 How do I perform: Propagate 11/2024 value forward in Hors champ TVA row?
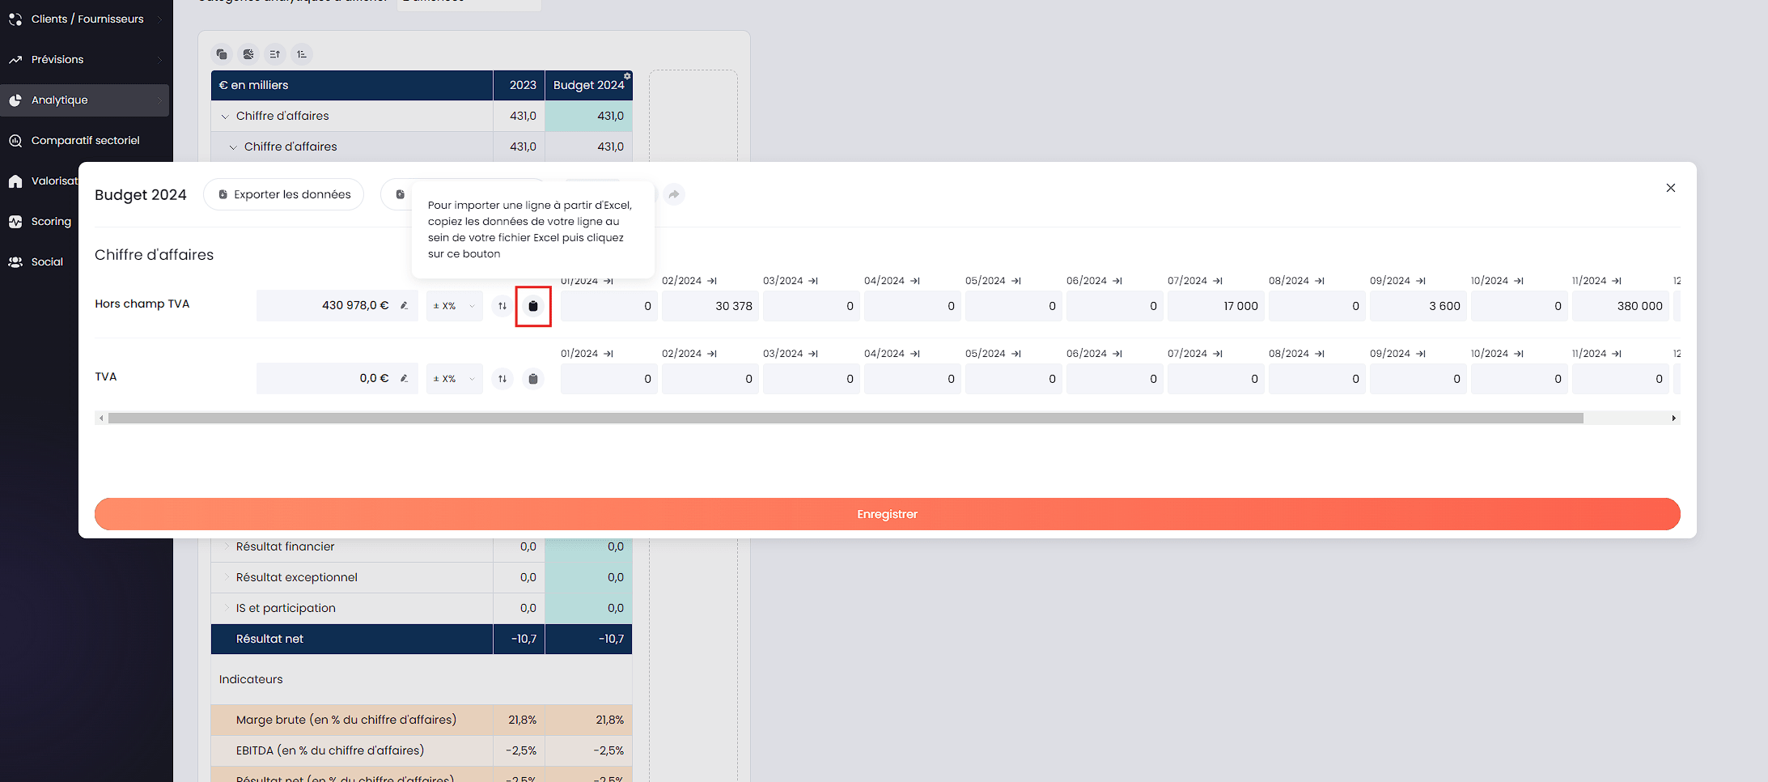click(x=1617, y=281)
